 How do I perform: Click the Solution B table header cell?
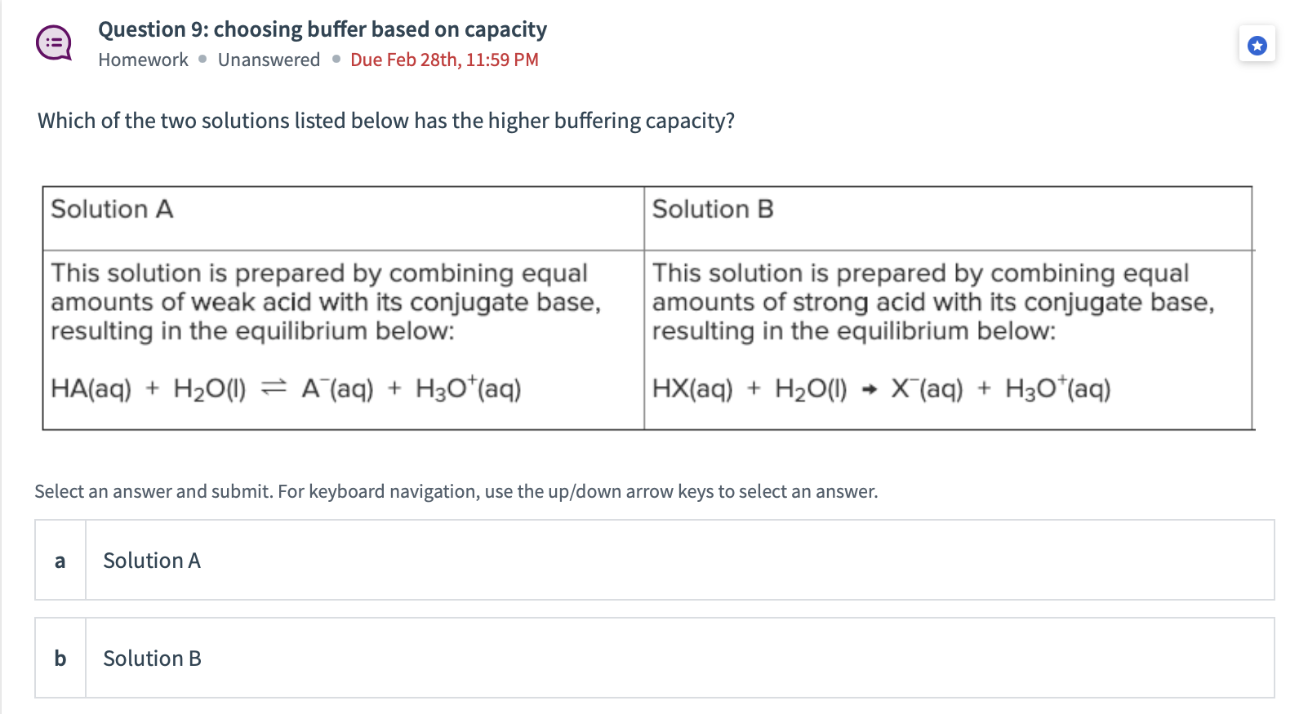click(713, 210)
